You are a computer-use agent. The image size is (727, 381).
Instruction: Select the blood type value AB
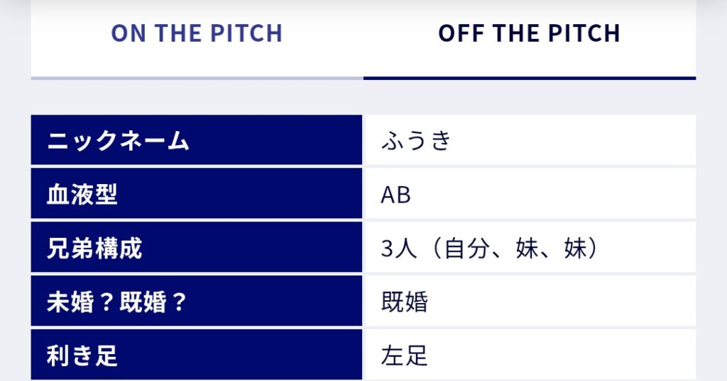coord(395,195)
